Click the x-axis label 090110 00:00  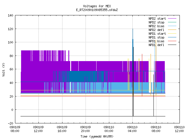tap(109, 129)
